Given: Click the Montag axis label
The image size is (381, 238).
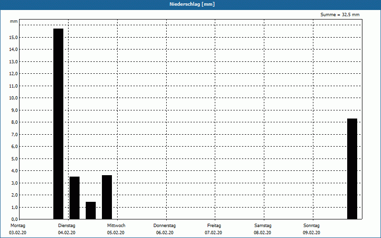Looking at the screenshot, I should [x=17, y=225].
